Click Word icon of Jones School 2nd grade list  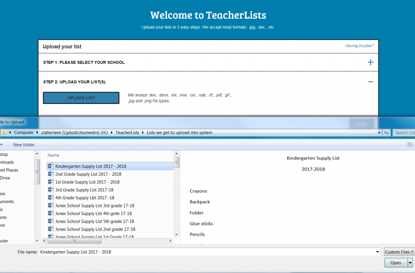pos(51,229)
